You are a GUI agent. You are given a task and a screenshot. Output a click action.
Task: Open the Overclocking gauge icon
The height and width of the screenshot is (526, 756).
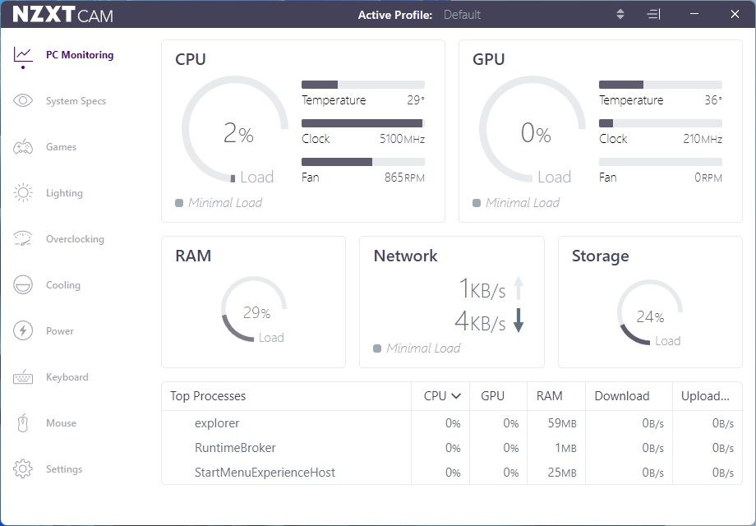click(x=23, y=238)
